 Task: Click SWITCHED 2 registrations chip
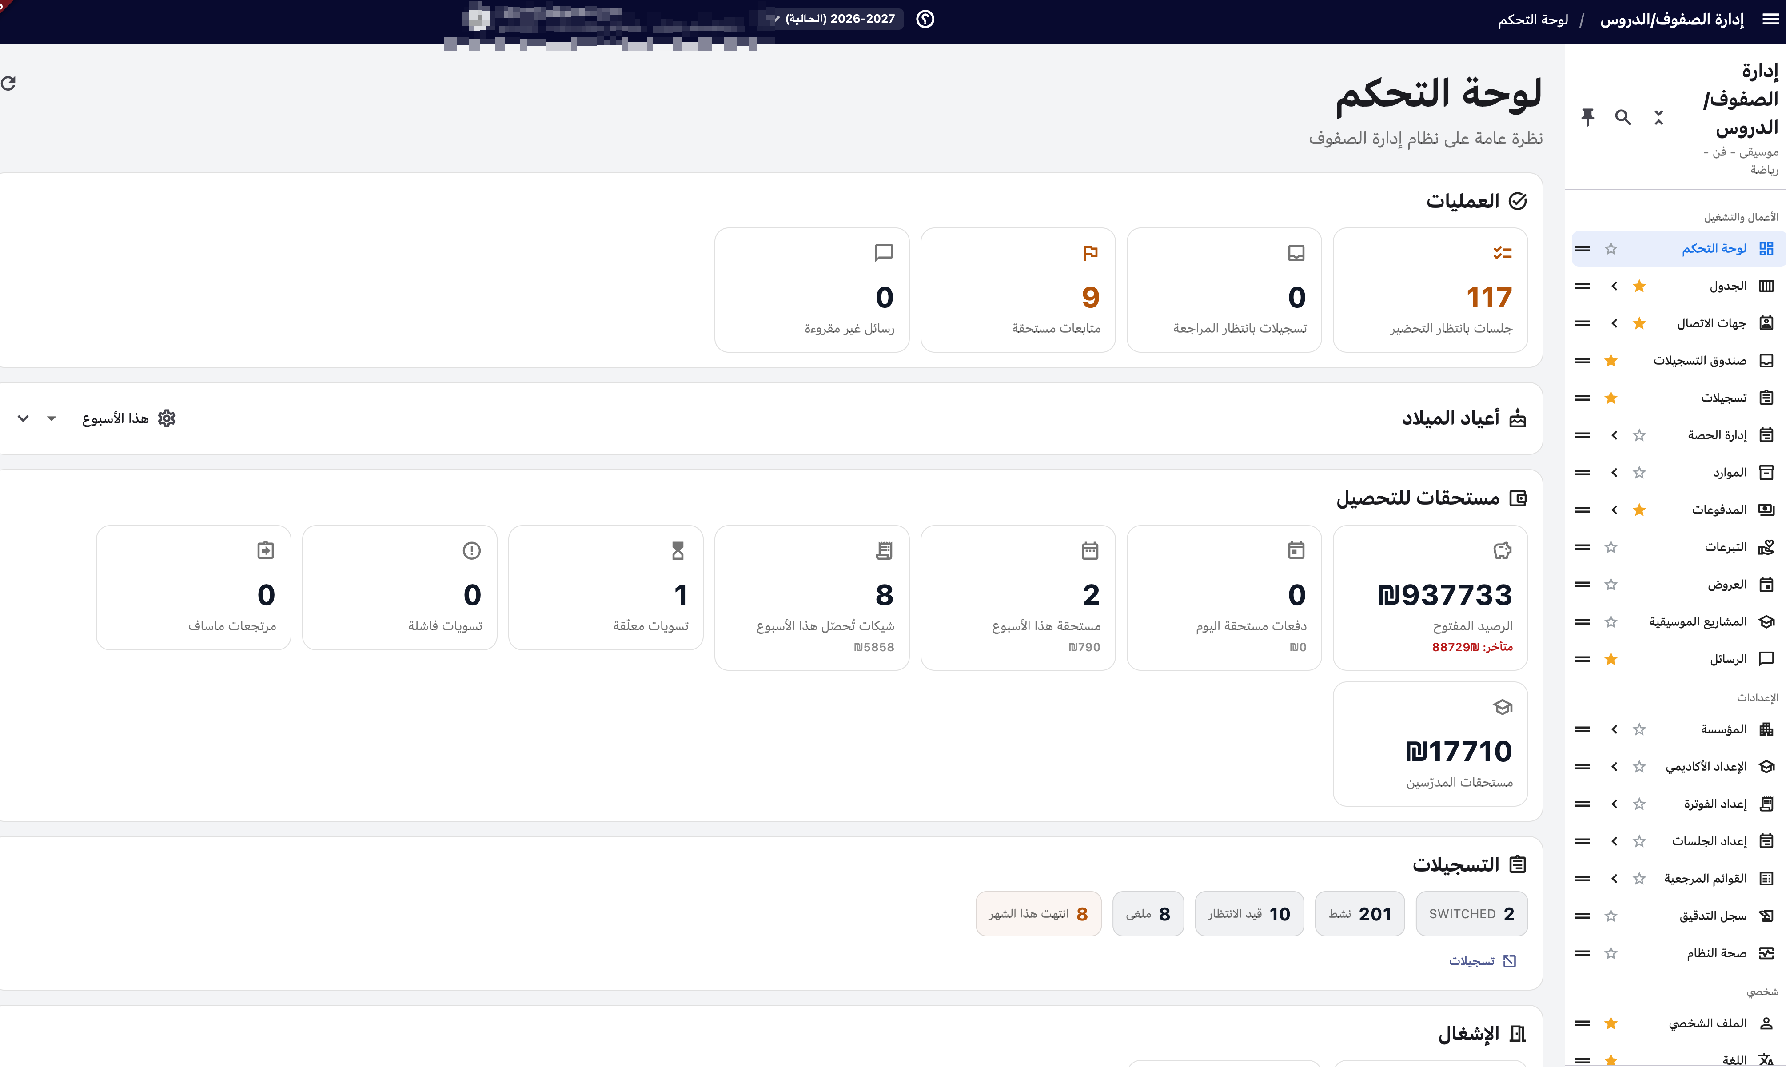(x=1472, y=914)
